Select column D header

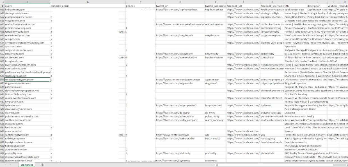pyautogui.click(x=180, y=2)
